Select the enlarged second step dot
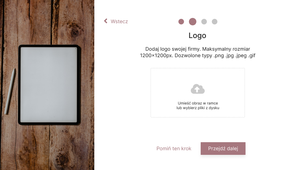This screenshot has height=170, width=295. pos(192,22)
